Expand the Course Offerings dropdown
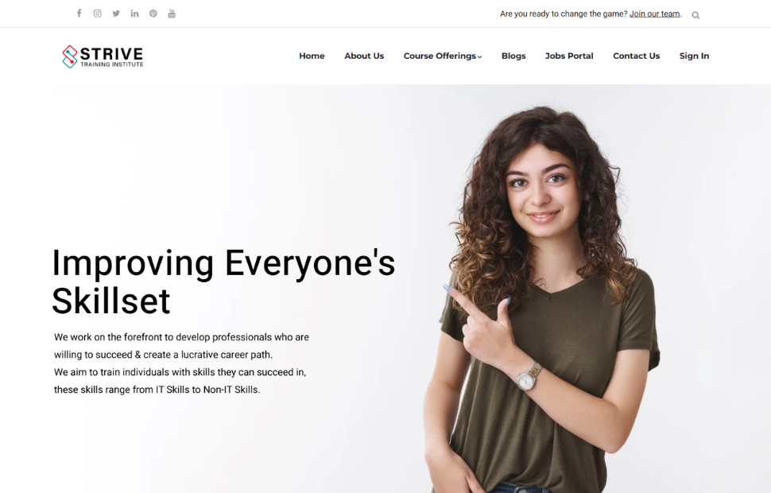Image resolution: width=771 pixels, height=493 pixels. [443, 56]
